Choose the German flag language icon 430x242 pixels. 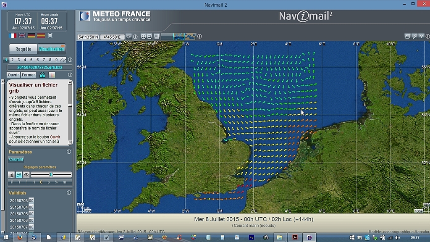[31, 36]
